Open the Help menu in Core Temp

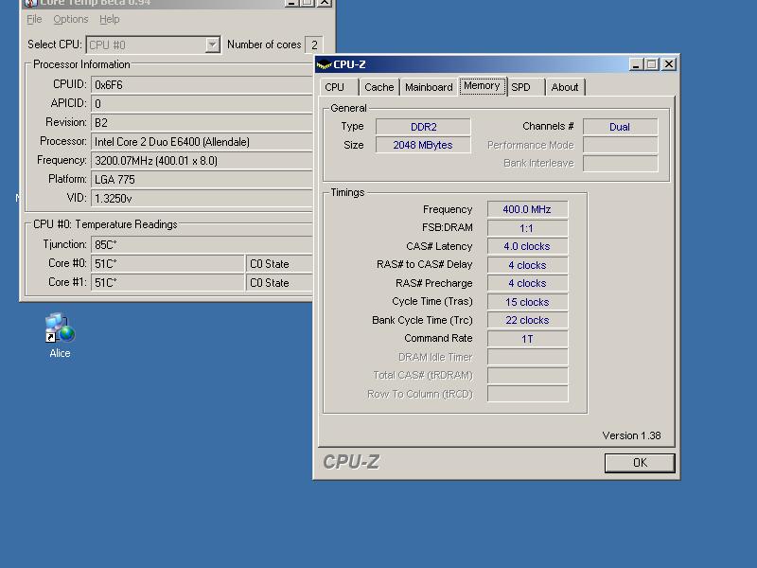[x=109, y=19]
